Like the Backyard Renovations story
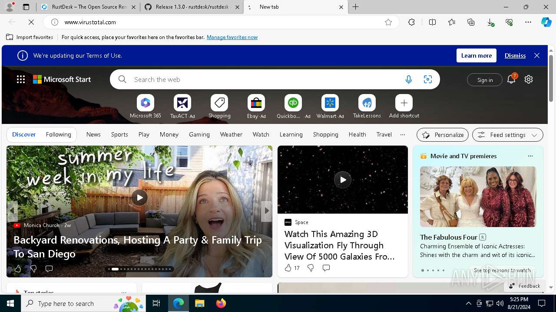This screenshot has height=312, width=556. click(18, 269)
